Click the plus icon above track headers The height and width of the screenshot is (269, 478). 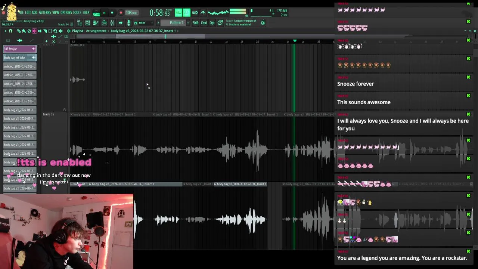46,41
